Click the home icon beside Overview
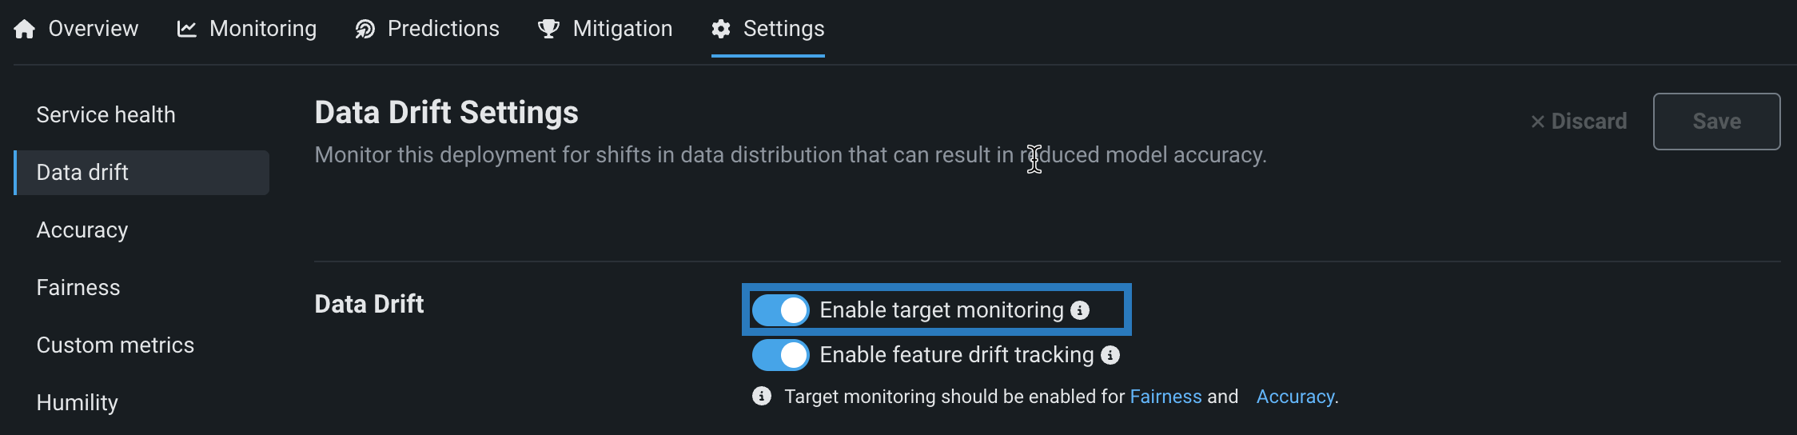 25,30
